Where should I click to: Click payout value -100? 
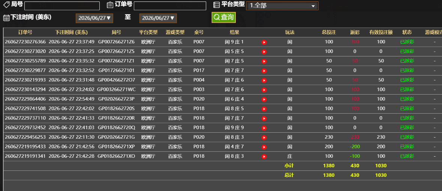[x=355, y=156]
